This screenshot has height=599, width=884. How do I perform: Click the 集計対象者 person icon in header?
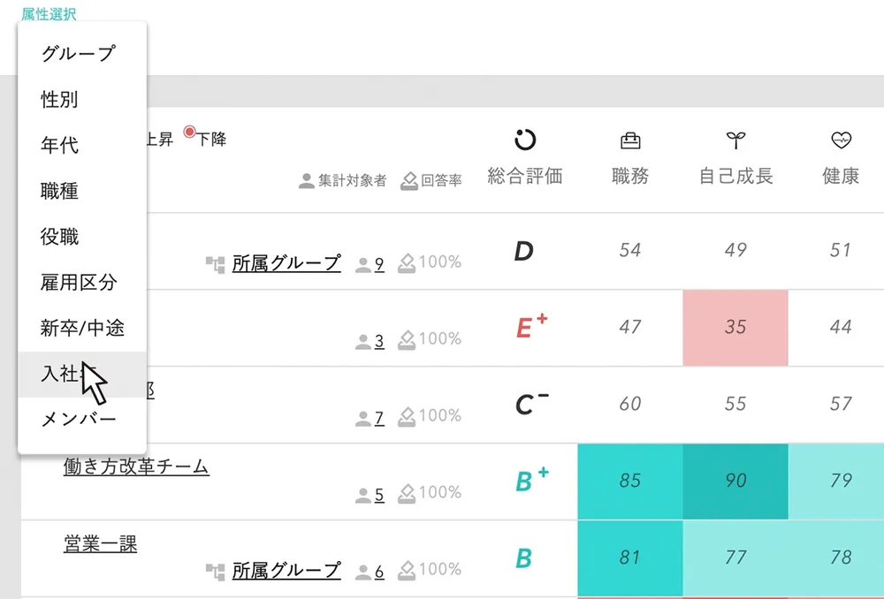coord(307,181)
